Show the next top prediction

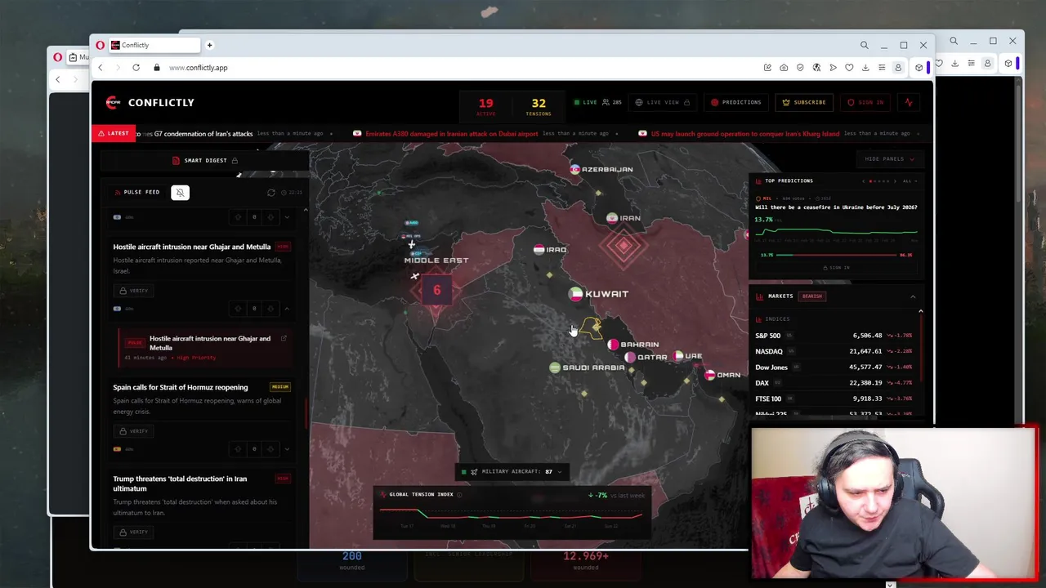click(x=895, y=180)
